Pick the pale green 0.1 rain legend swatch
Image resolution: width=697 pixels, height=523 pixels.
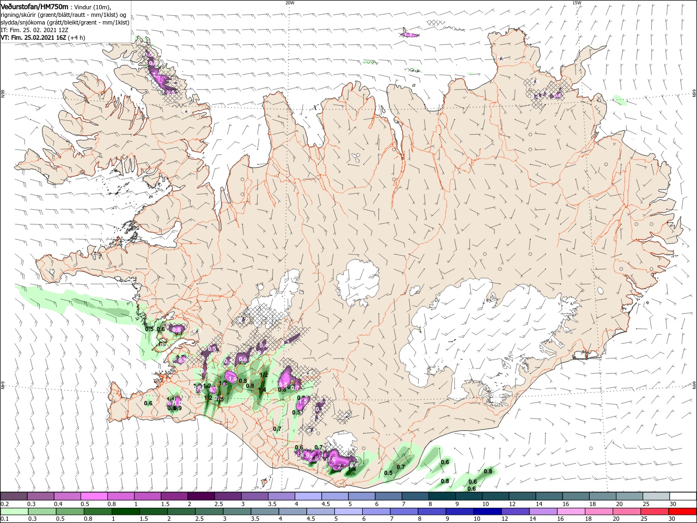click(x=14, y=512)
